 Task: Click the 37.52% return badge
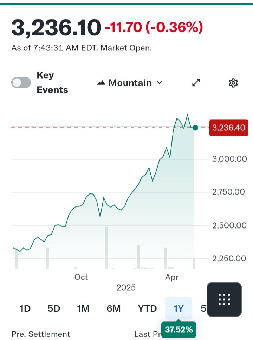click(179, 329)
